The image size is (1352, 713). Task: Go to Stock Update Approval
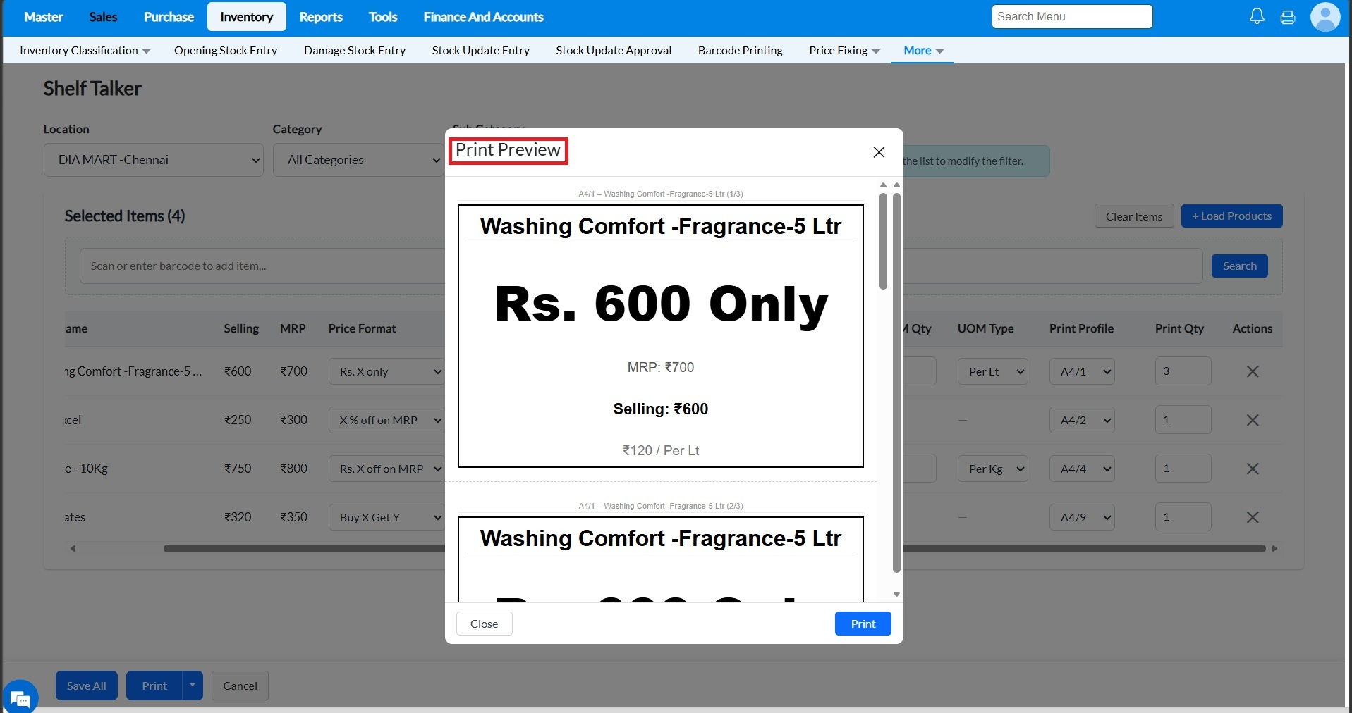(614, 50)
